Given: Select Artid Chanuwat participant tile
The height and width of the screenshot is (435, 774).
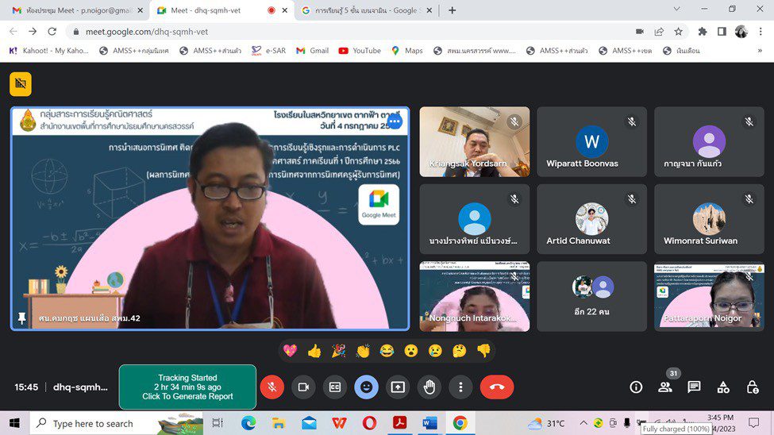Looking at the screenshot, I should point(592,219).
